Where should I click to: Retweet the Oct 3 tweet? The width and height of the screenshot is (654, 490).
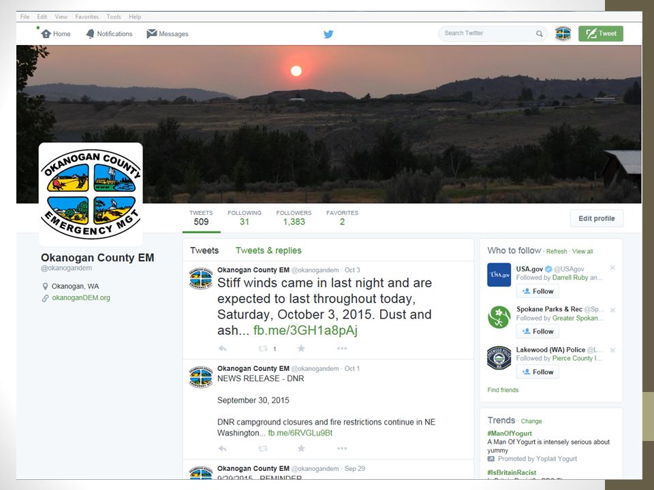coord(263,348)
